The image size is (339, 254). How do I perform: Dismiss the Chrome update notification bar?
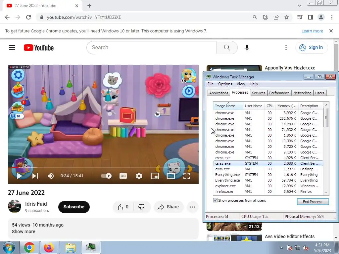331,31
